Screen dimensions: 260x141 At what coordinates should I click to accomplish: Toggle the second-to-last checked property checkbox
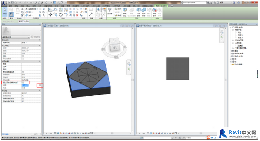23,98
